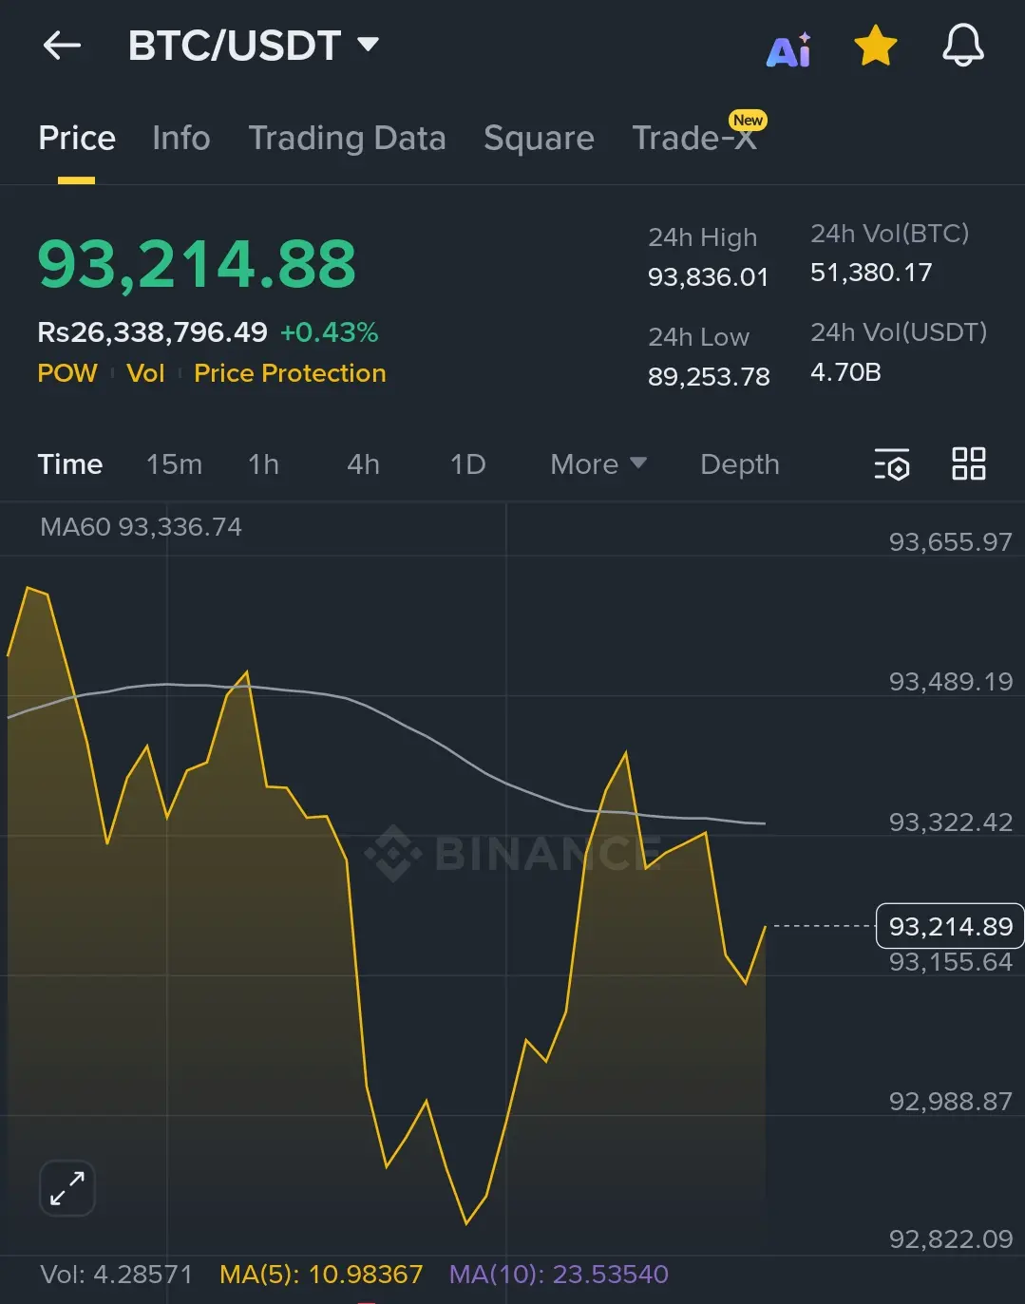1025x1304 pixels.
Task: Select the 4h chart interval
Action: click(363, 464)
